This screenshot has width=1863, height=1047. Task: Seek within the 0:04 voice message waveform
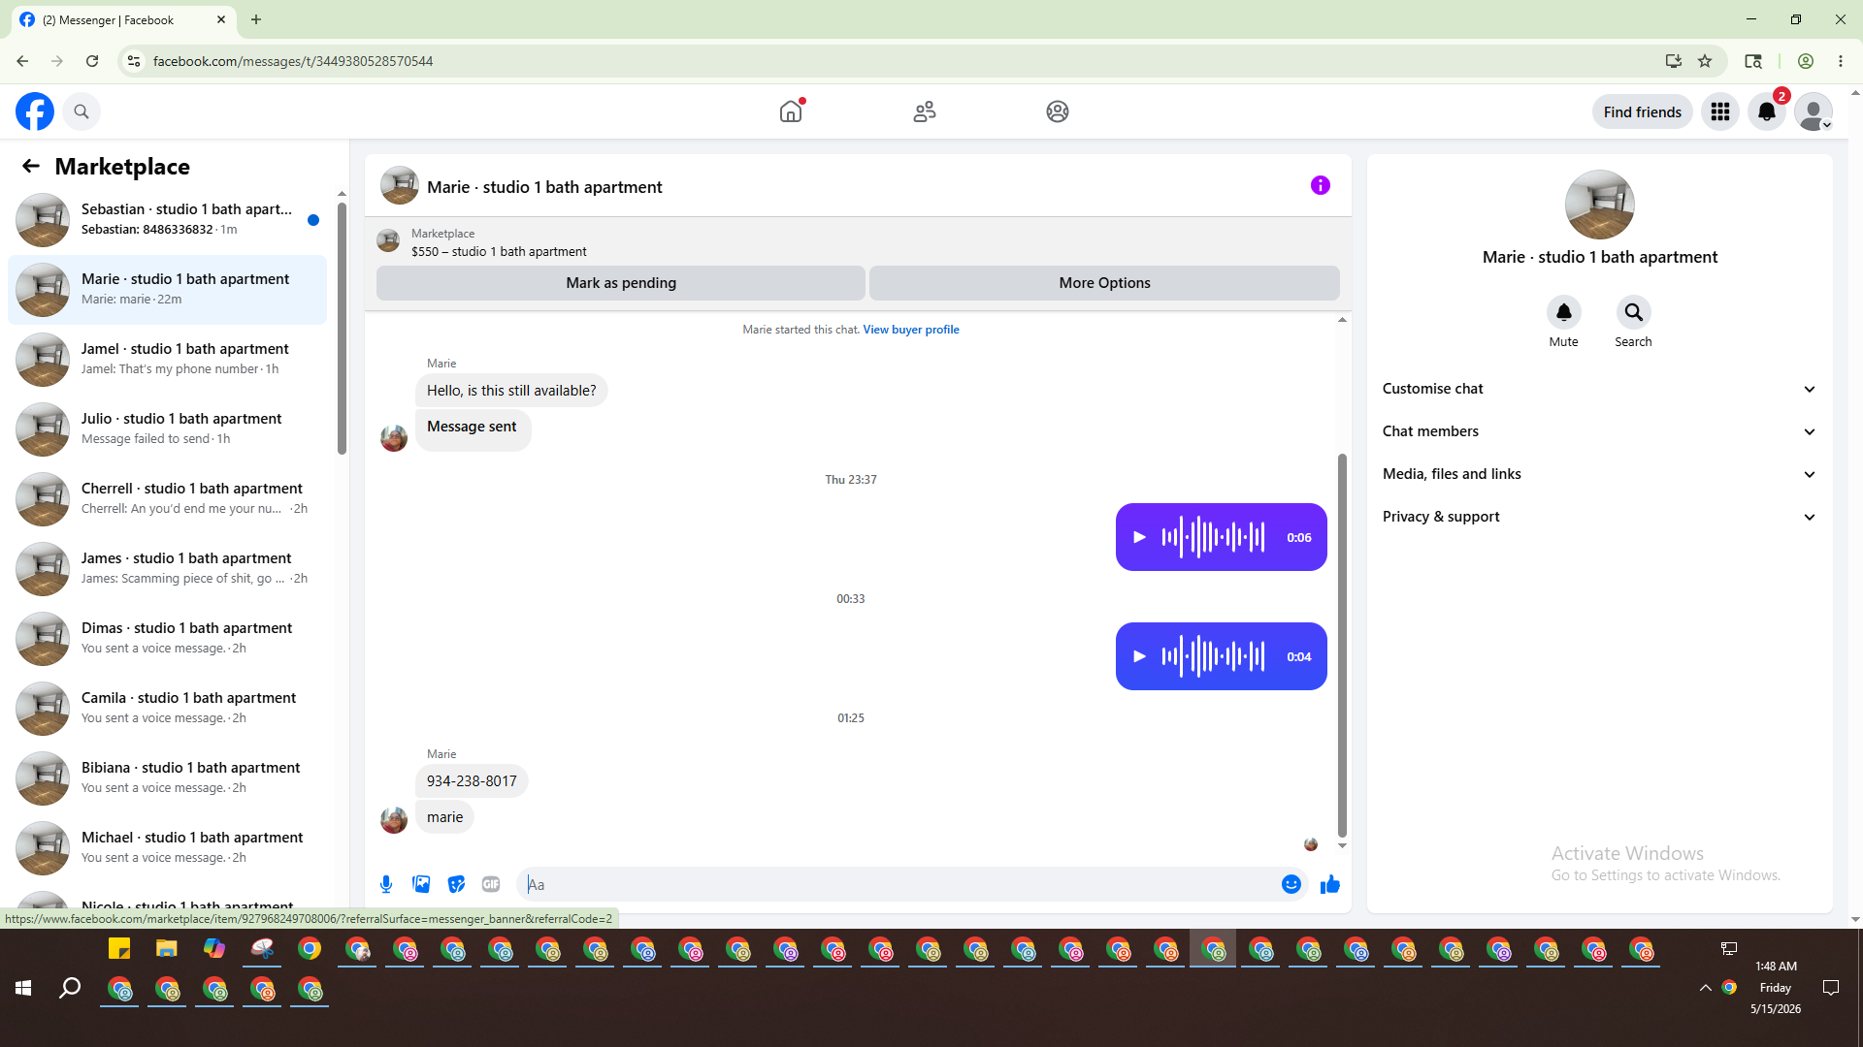click(x=1213, y=656)
